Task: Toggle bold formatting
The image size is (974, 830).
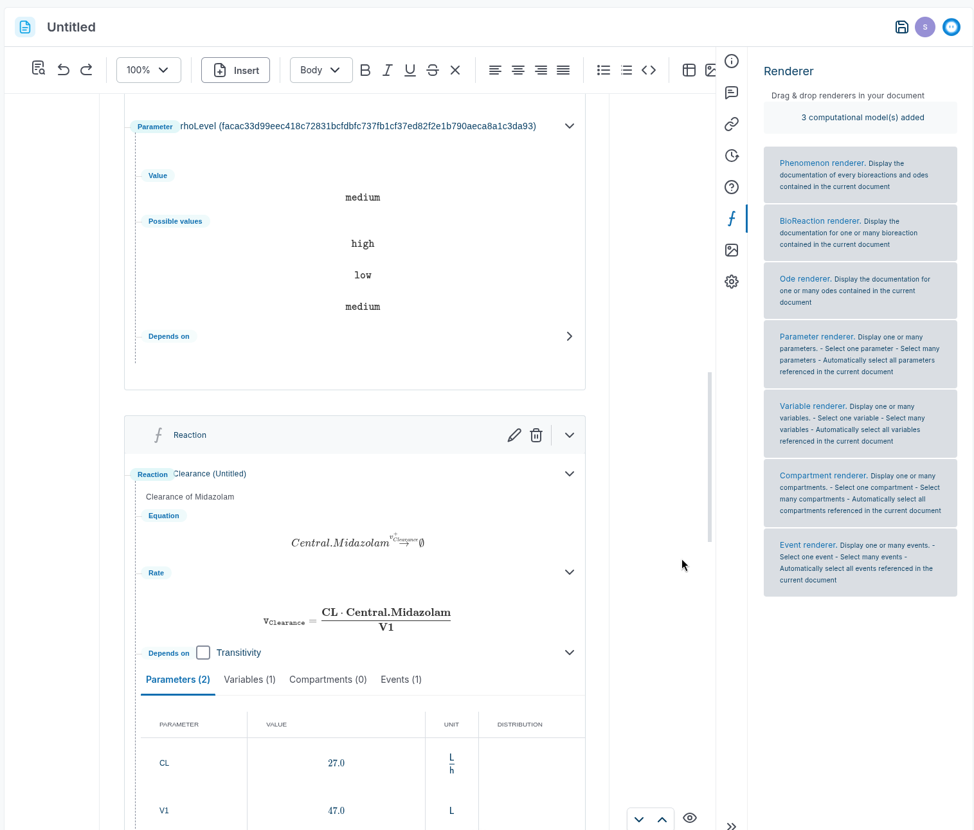Action: coord(365,70)
